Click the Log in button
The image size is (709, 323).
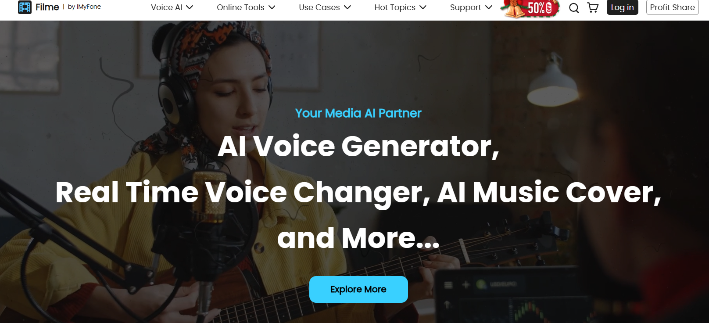623,7
